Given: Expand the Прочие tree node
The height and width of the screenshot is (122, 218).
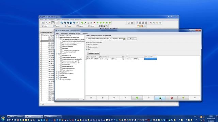Looking at the screenshot, I should 57,76.
